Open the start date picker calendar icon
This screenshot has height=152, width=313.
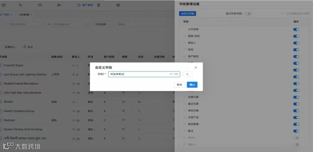click(x=43, y=24)
